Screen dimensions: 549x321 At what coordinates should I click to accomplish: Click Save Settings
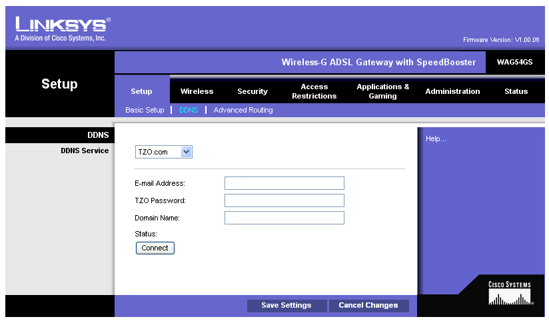pos(286,305)
